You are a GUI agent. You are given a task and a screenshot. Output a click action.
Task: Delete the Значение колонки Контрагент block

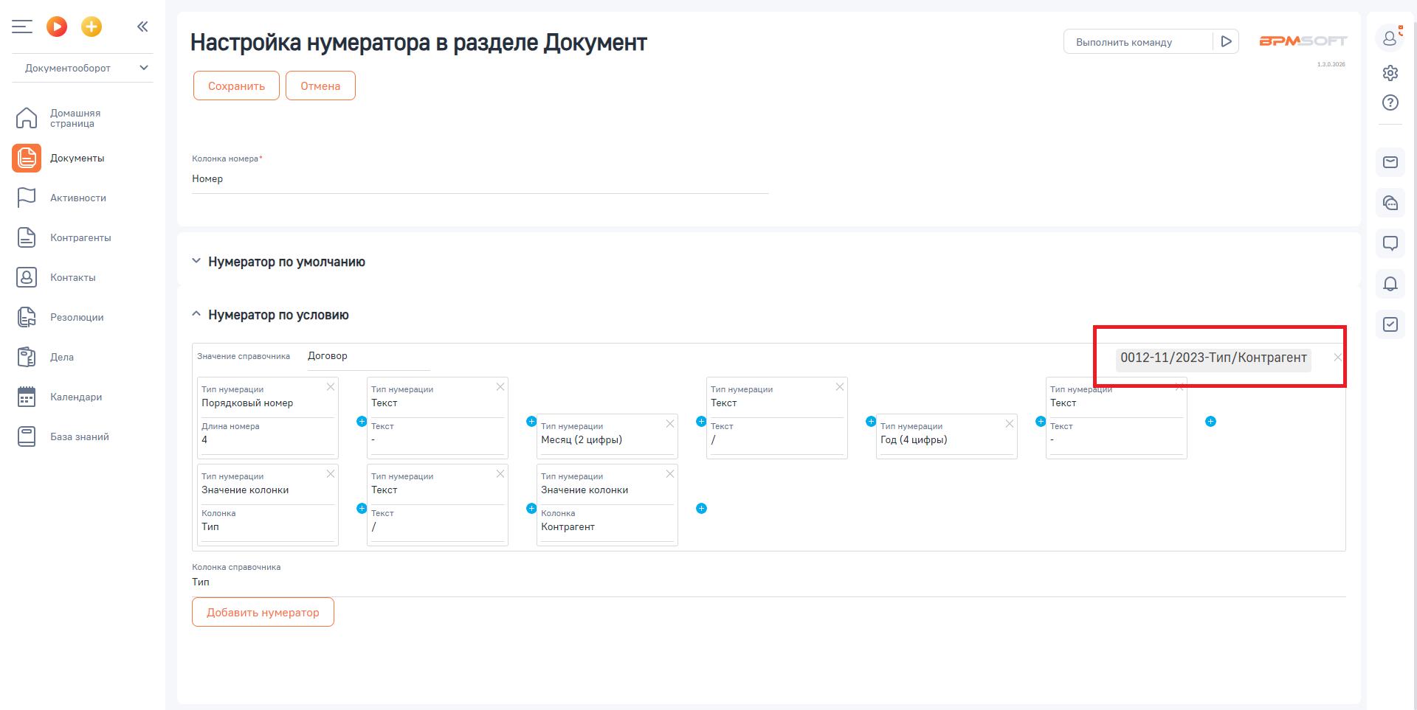(x=670, y=474)
